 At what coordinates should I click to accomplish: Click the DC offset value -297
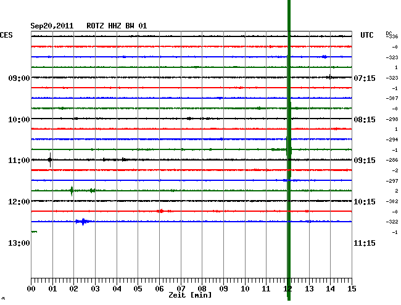(x=392, y=181)
